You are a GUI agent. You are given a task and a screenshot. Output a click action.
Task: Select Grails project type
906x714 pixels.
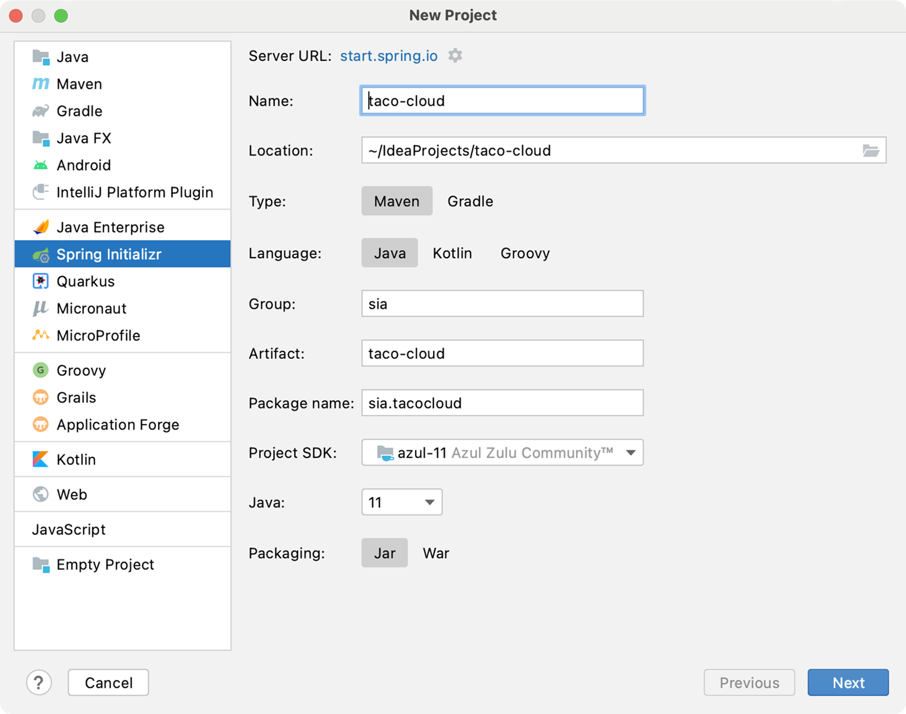[123, 398]
